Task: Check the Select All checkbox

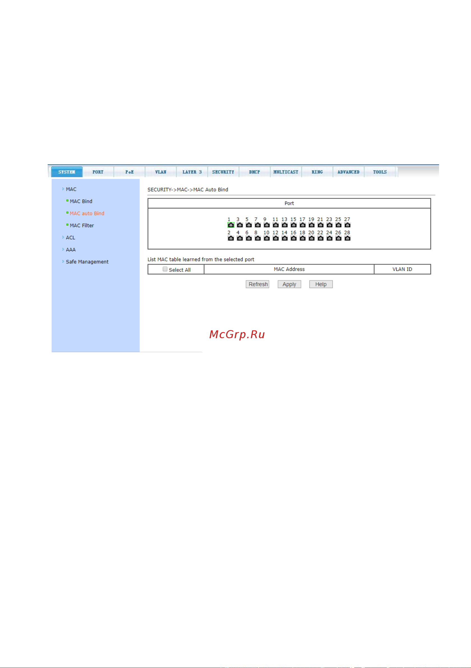Action: pos(165,269)
